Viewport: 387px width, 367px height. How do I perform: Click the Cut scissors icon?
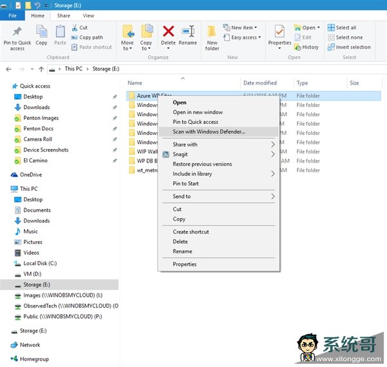[x=75, y=28]
